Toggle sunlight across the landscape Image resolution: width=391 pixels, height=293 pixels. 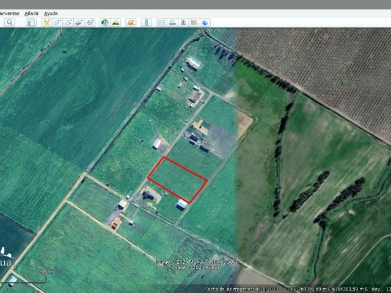[x=115, y=23]
